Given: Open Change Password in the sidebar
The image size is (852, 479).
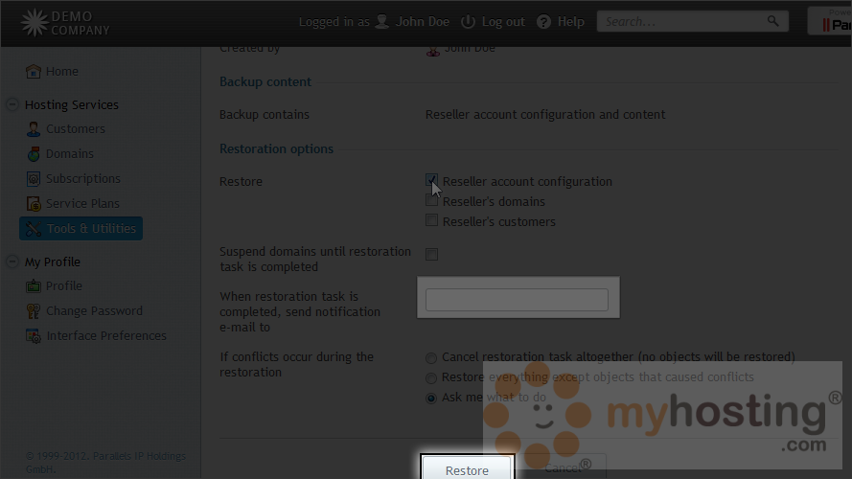Looking at the screenshot, I should coord(94,311).
